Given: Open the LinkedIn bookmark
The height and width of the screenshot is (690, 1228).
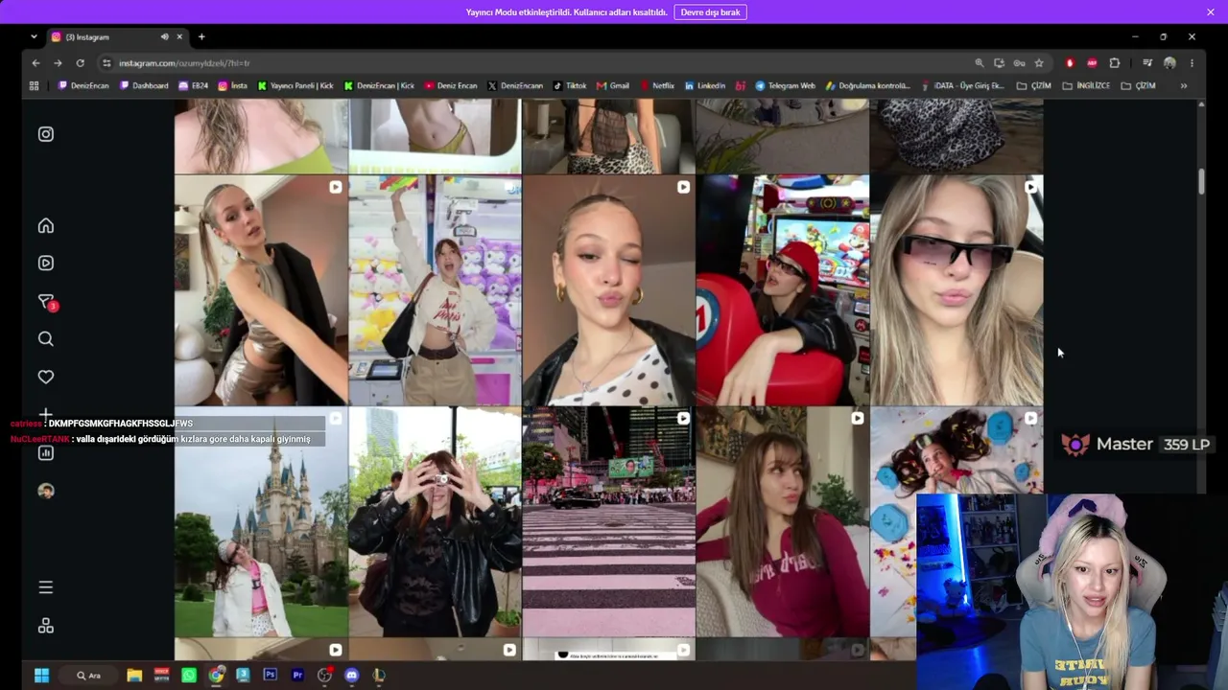Looking at the screenshot, I should (x=705, y=85).
